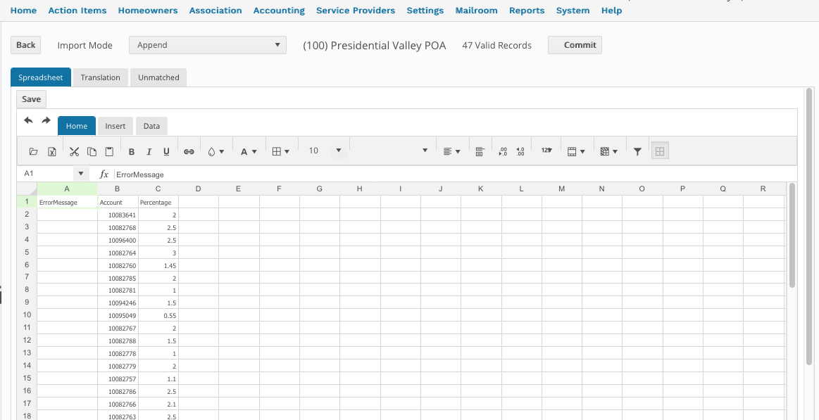This screenshot has height=420, width=819.
Task: Open the text alignment dropdown
Action: point(452,151)
